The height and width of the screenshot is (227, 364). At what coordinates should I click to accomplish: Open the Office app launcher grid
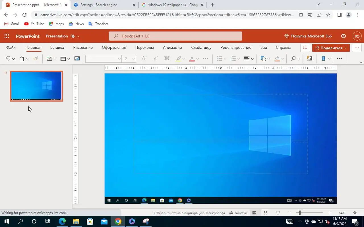click(7, 36)
